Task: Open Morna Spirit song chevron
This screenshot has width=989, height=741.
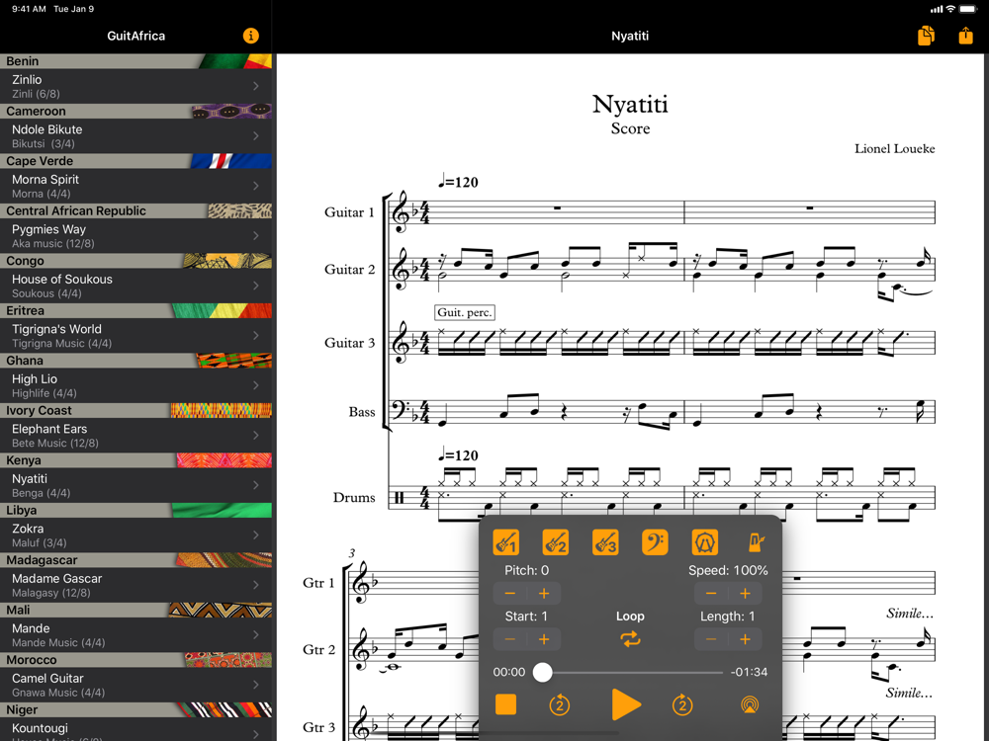Action: (256, 186)
